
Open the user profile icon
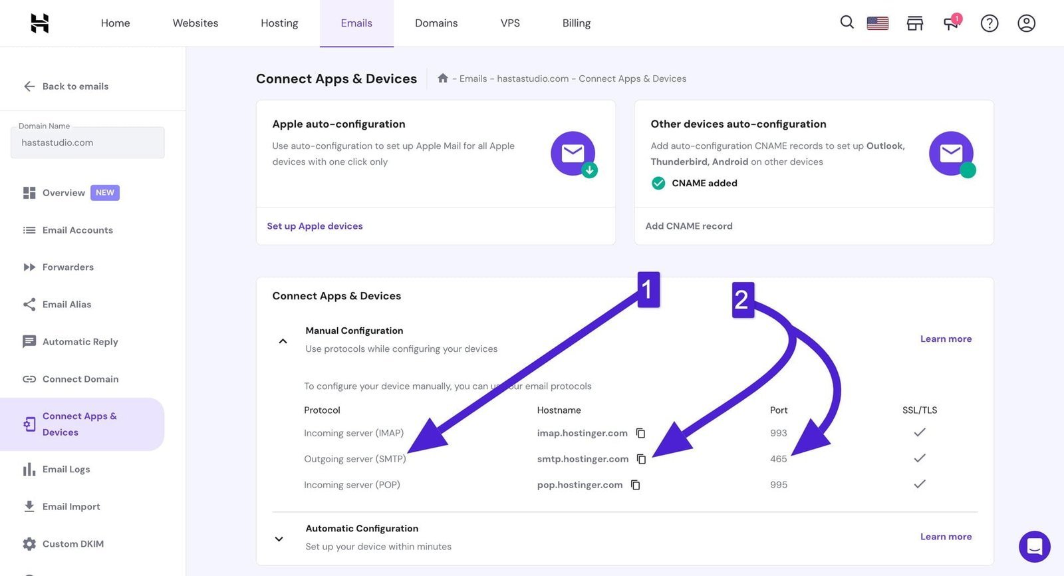click(x=1026, y=23)
